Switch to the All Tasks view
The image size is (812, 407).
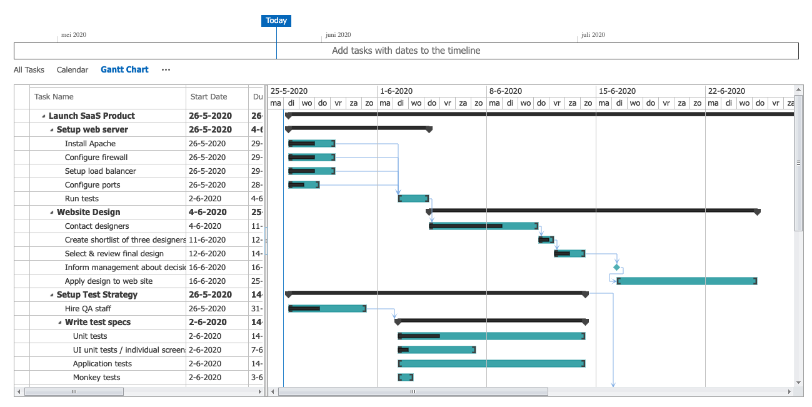[x=29, y=70]
